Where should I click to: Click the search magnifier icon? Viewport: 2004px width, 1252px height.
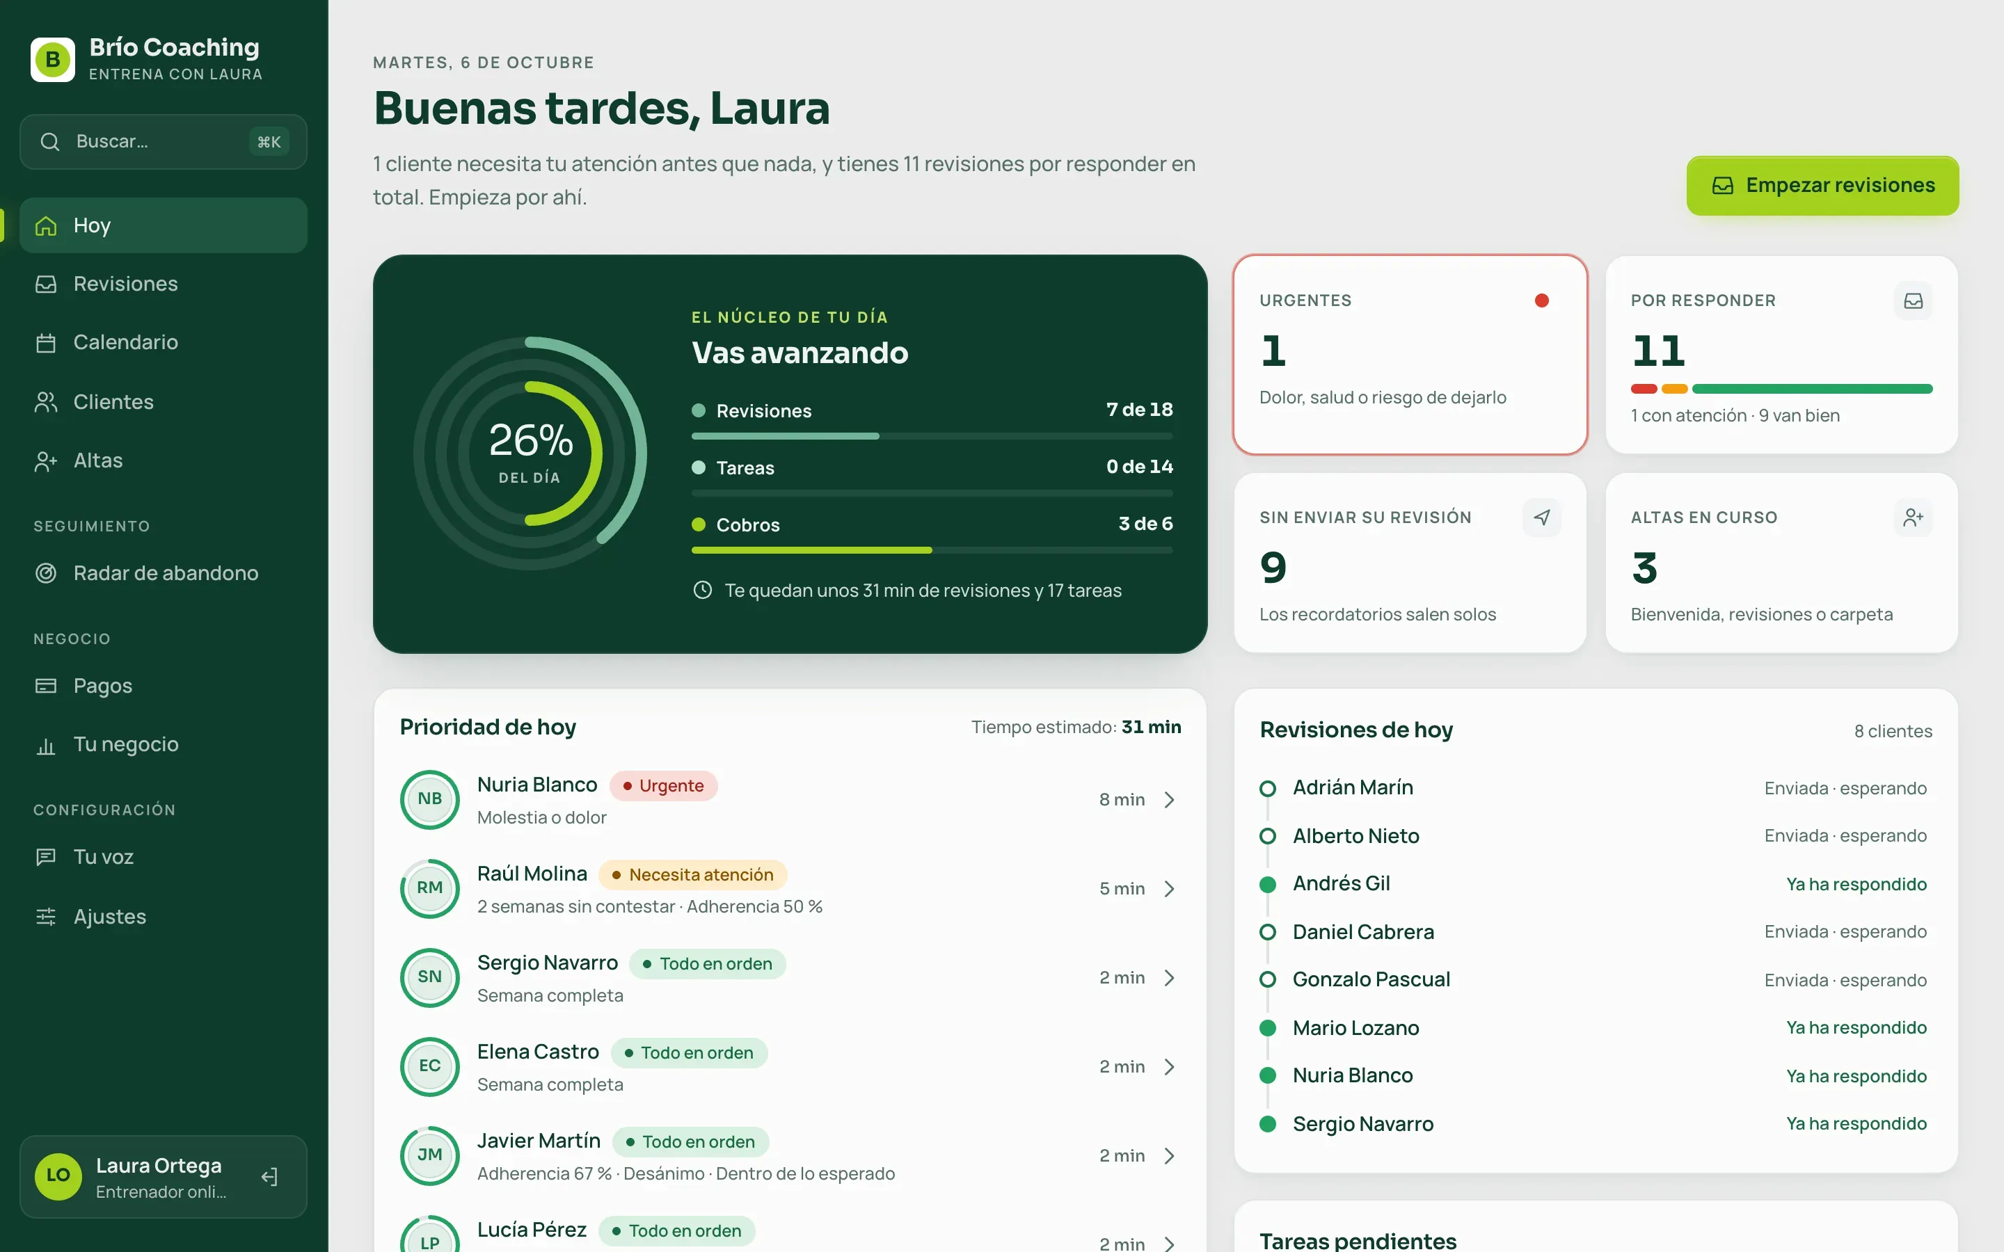49,142
